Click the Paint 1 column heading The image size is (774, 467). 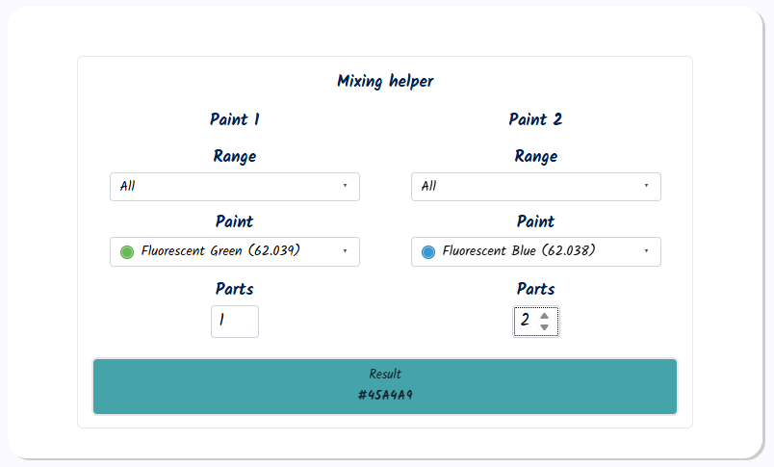234,120
